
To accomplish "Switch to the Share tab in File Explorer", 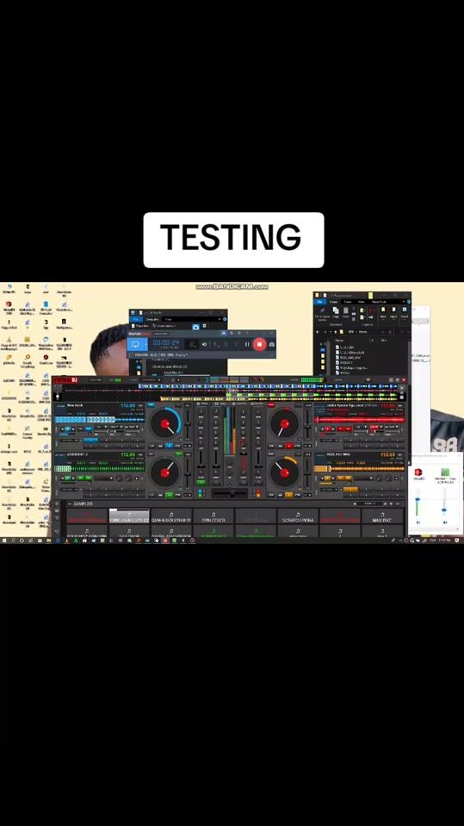I will click(x=348, y=302).
